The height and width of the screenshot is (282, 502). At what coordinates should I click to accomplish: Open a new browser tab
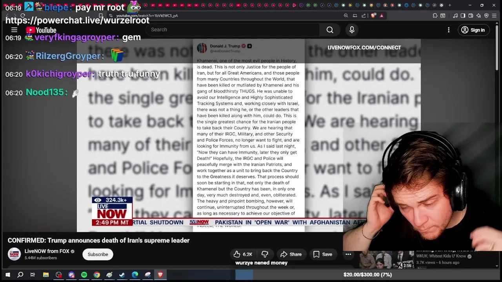[x=450, y=5]
